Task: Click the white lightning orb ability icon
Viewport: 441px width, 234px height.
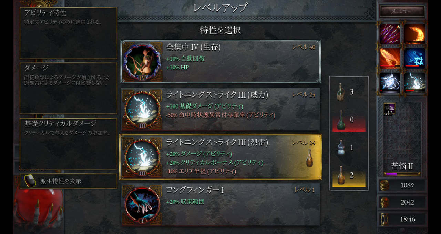Action: coord(390,82)
